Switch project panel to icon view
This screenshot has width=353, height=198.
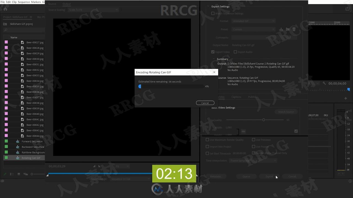click(x=19, y=174)
